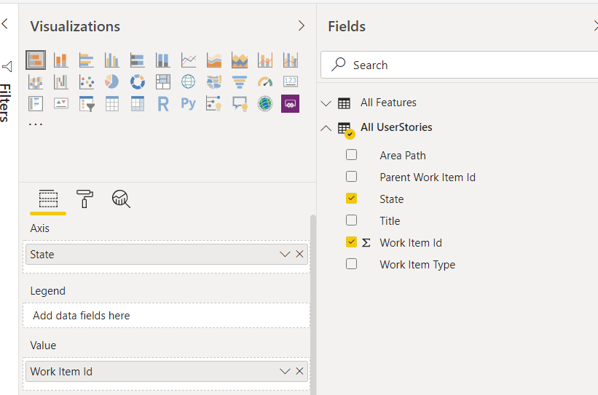The height and width of the screenshot is (395, 598).
Task: Click the Fields search box
Action: (x=459, y=65)
